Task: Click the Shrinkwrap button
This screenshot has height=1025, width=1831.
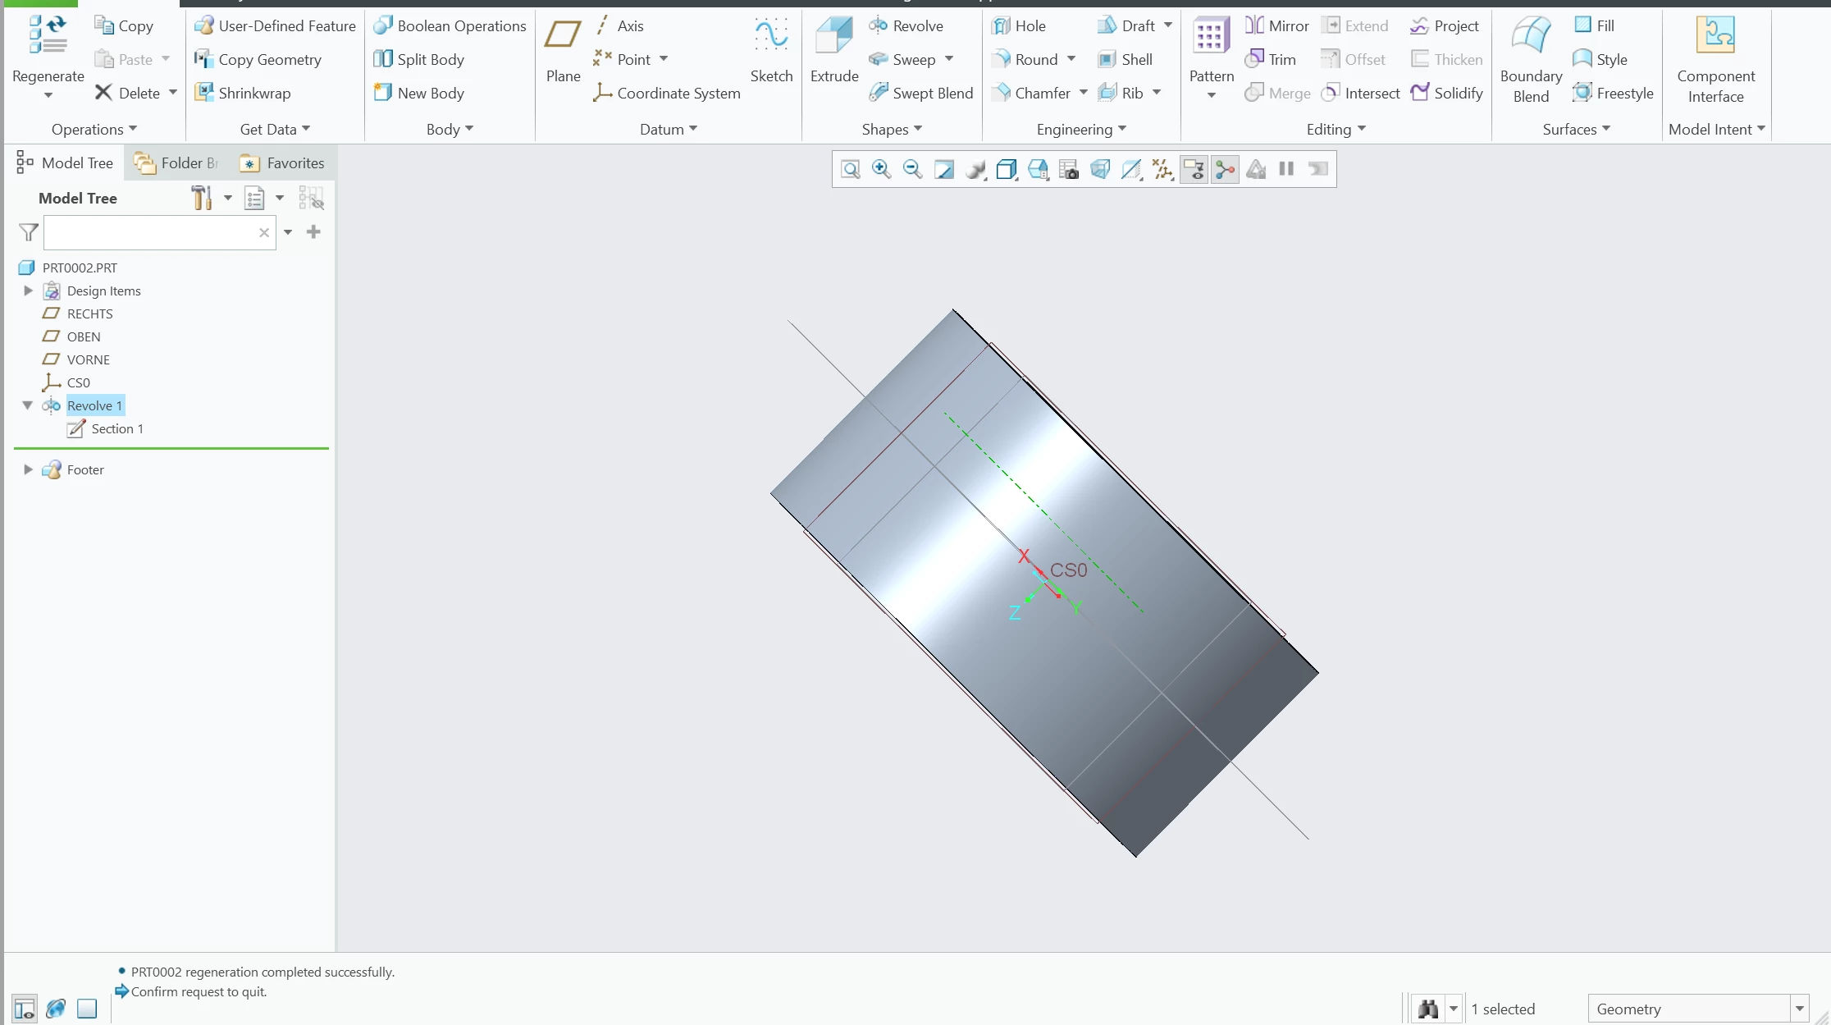Action: 243,94
